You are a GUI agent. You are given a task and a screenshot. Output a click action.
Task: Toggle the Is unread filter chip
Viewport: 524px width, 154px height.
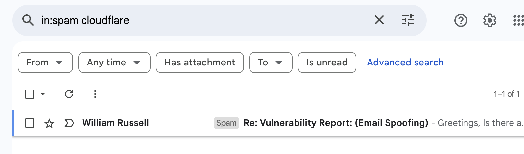(327, 63)
